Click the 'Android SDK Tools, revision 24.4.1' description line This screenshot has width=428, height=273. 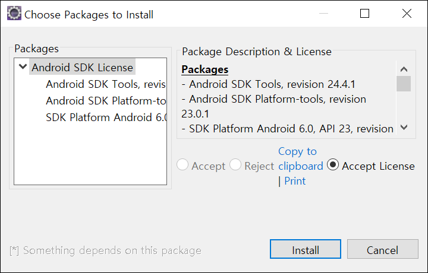(x=268, y=84)
